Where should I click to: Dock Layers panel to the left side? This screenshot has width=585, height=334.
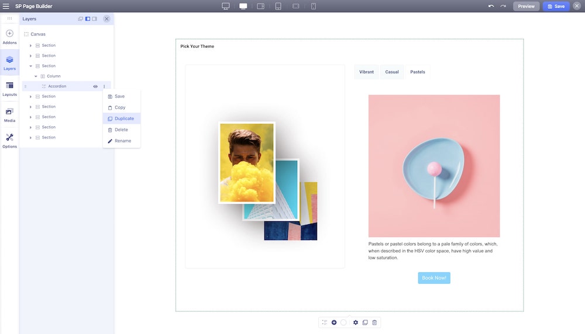(x=88, y=19)
